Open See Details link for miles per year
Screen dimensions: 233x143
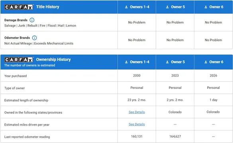[x=137, y=124]
